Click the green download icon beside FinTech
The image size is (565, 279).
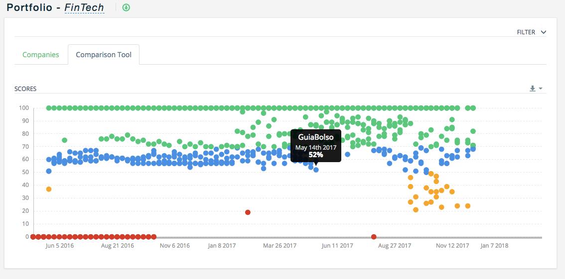point(126,7)
